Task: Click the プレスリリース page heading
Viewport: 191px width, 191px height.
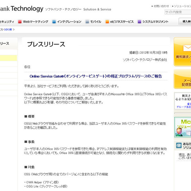Action: (46, 44)
